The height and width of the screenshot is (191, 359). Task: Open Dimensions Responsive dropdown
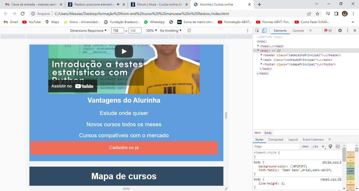[88, 31]
